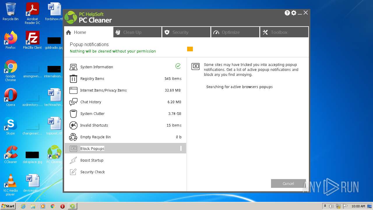Image resolution: width=373 pixels, height=210 pixels.
Task: Open the Security tab
Action: pyautogui.click(x=186, y=32)
